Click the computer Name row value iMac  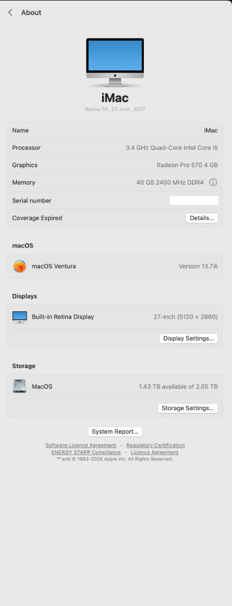[x=211, y=131]
